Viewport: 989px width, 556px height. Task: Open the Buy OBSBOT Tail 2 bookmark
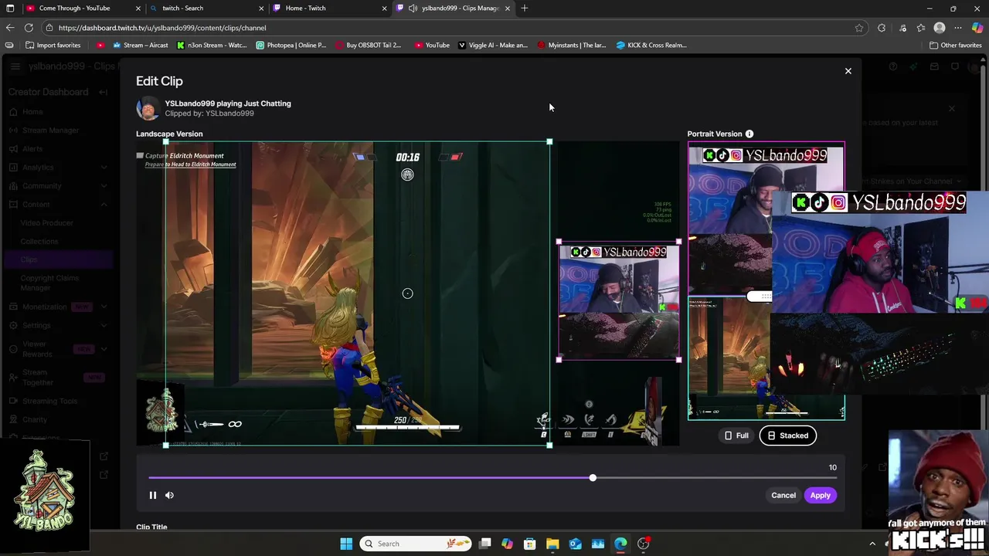[369, 45]
